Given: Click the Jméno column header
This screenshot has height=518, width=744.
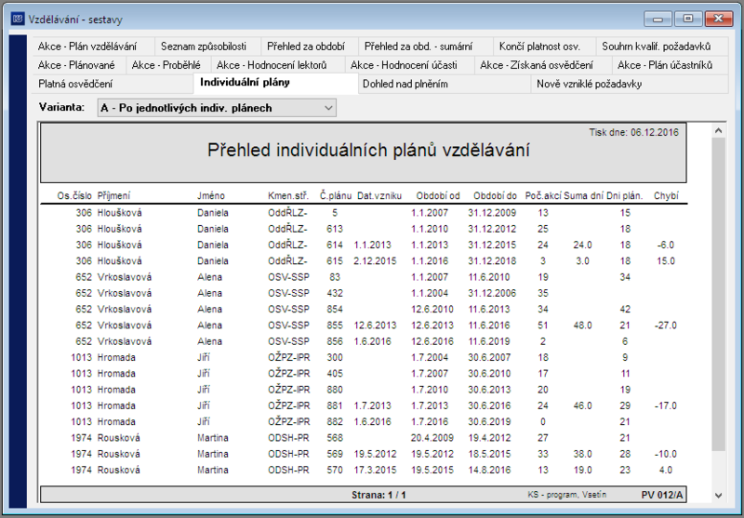Looking at the screenshot, I should pos(211,195).
